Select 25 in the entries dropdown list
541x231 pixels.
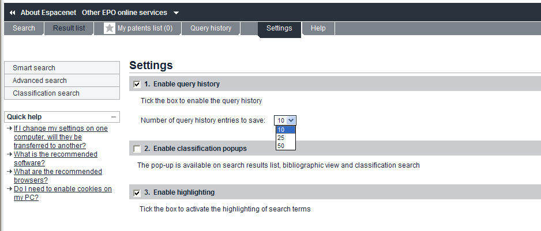coord(285,138)
